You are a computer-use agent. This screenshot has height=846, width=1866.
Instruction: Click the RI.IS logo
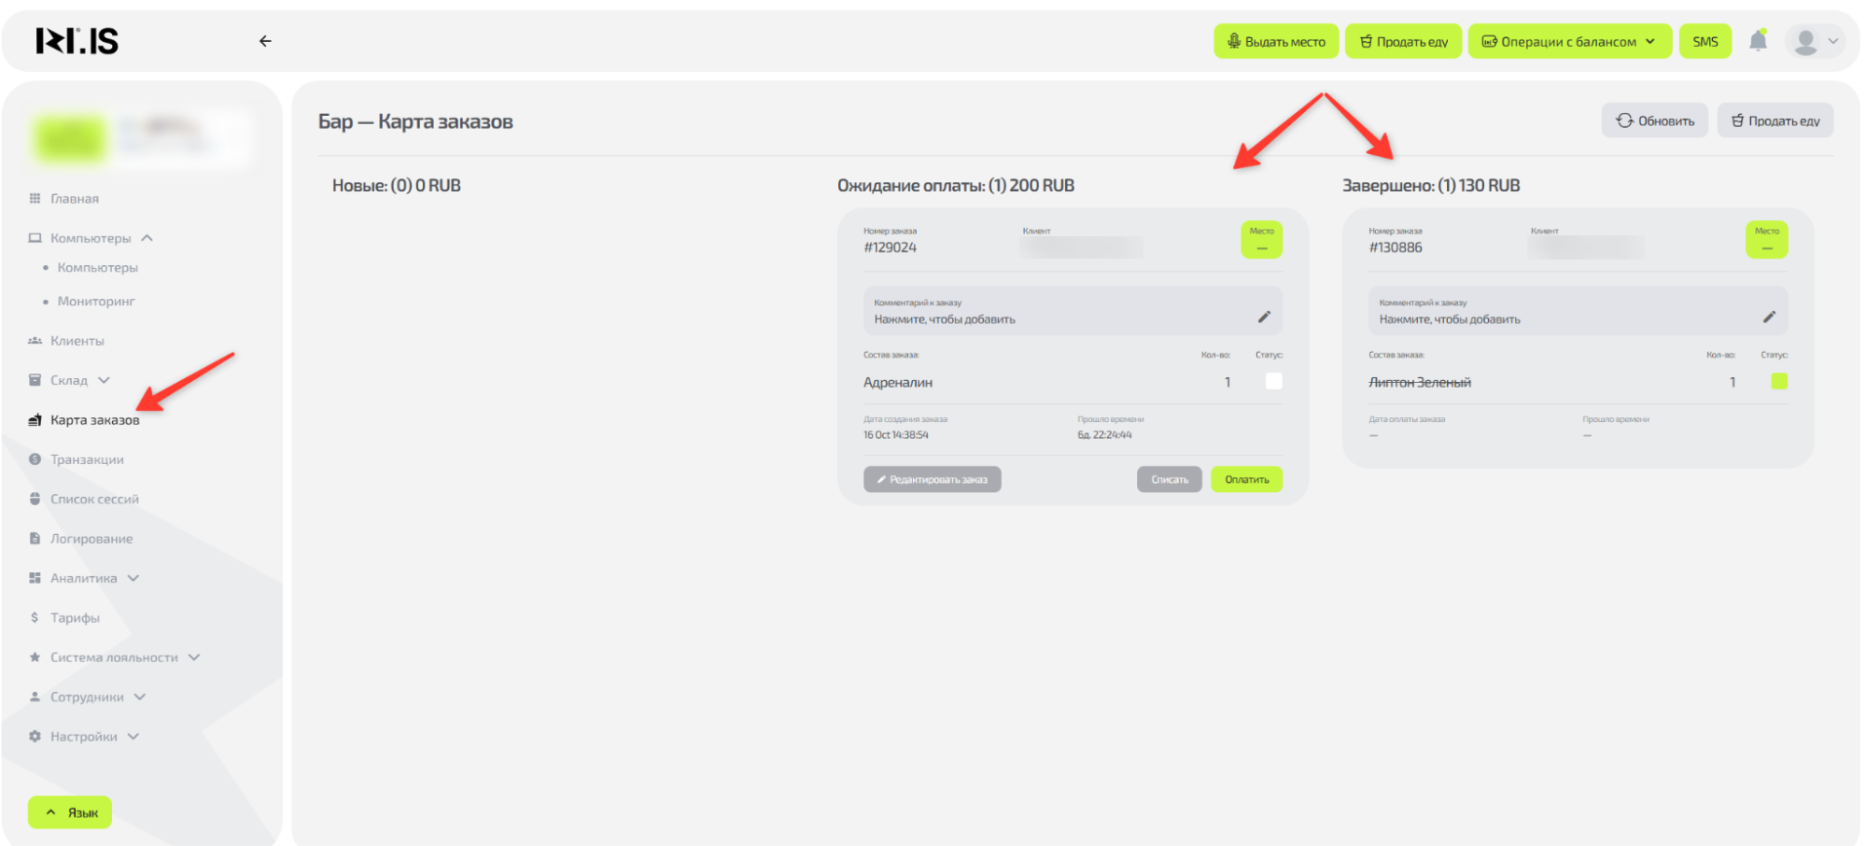click(x=77, y=41)
